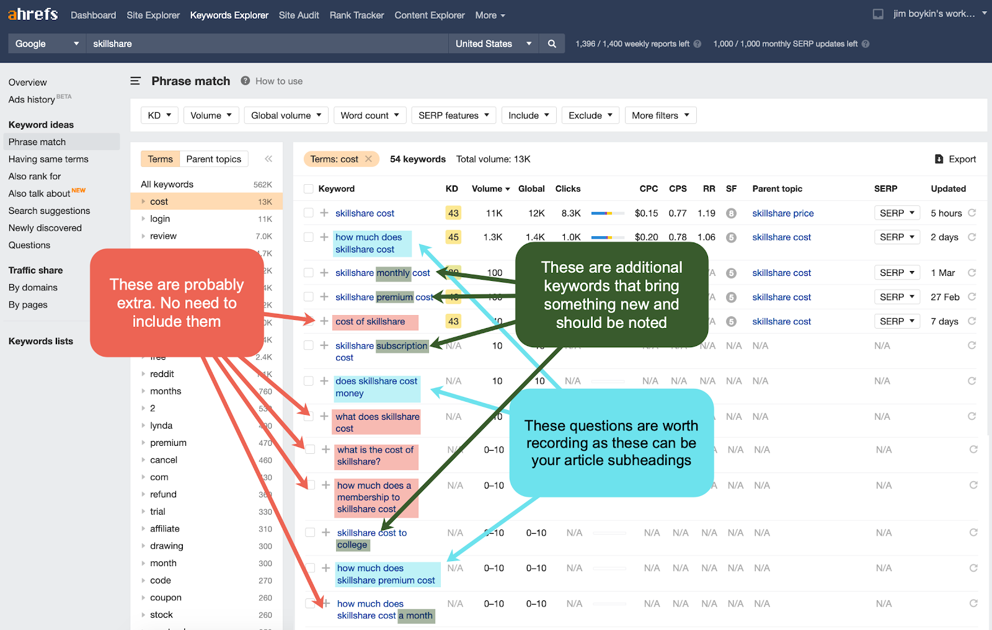The image size is (992, 630).
Task: Open Site Explorer in top navigation
Action: click(x=153, y=15)
